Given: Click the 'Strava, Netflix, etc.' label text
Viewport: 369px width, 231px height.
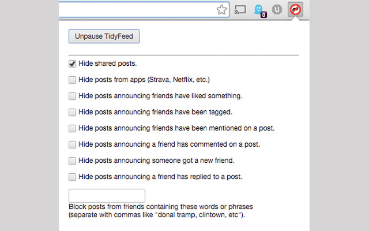Looking at the screenshot, I should (x=178, y=80).
